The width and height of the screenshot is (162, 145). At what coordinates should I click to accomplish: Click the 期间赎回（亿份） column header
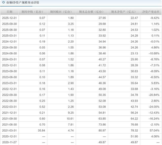(61, 12)
